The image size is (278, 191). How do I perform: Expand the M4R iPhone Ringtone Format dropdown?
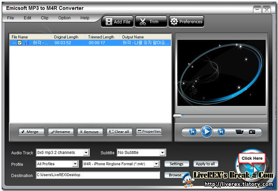[156, 164]
